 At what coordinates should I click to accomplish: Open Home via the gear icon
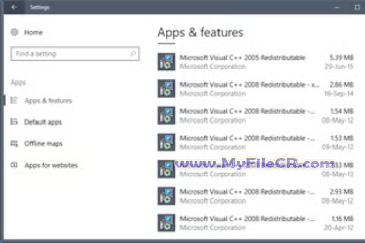click(14, 32)
